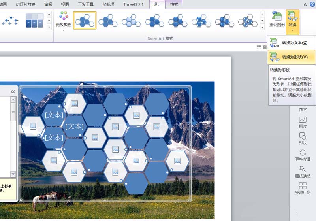The image size is (316, 221).
Task: Open the 开发工具 tab
Action: click(x=86, y=4)
